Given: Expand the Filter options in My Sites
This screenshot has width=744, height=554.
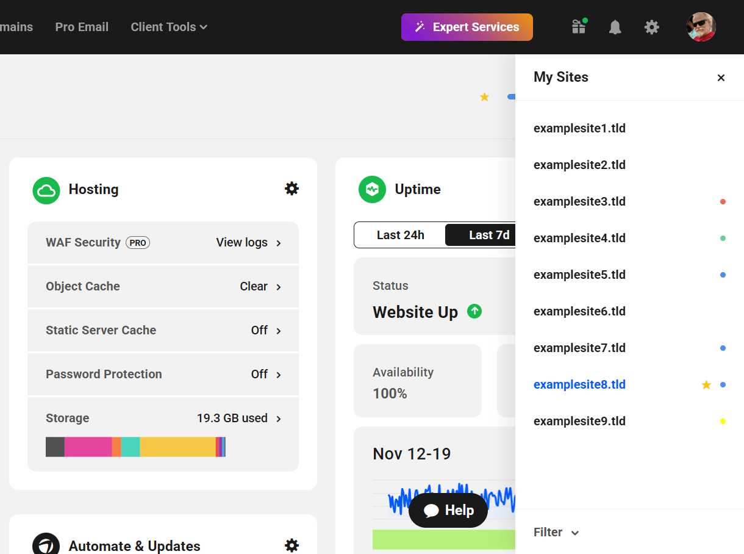Looking at the screenshot, I should pos(556,532).
